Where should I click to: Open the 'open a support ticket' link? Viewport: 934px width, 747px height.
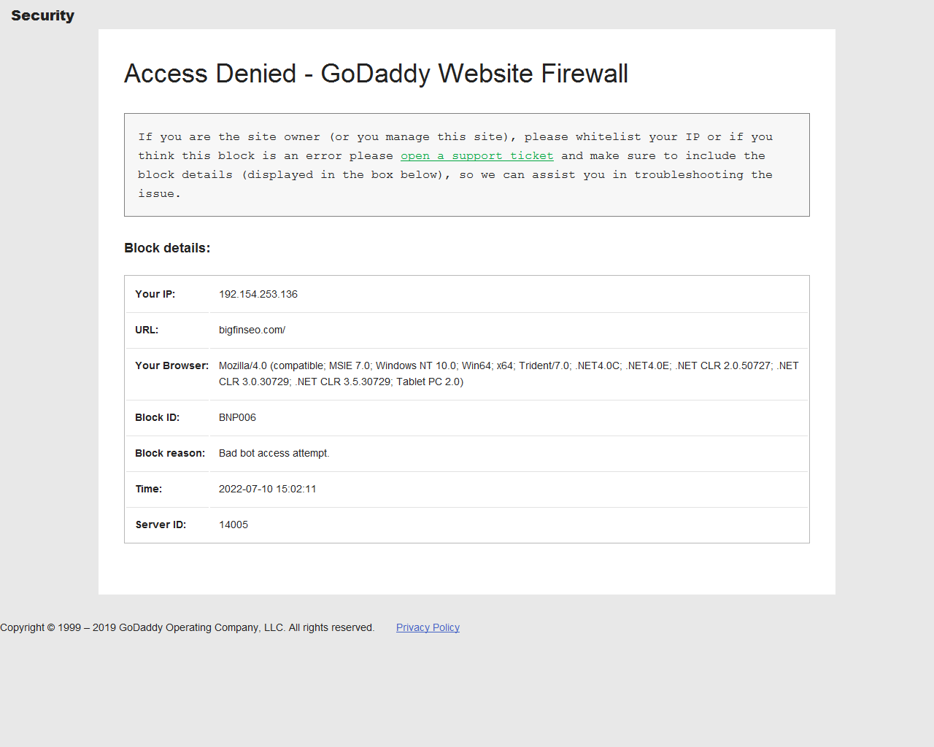476,155
